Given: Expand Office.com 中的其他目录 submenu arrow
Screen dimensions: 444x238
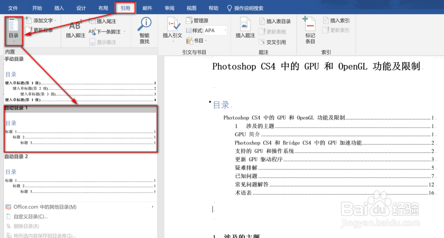Looking at the screenshot, I should point(152,207).
